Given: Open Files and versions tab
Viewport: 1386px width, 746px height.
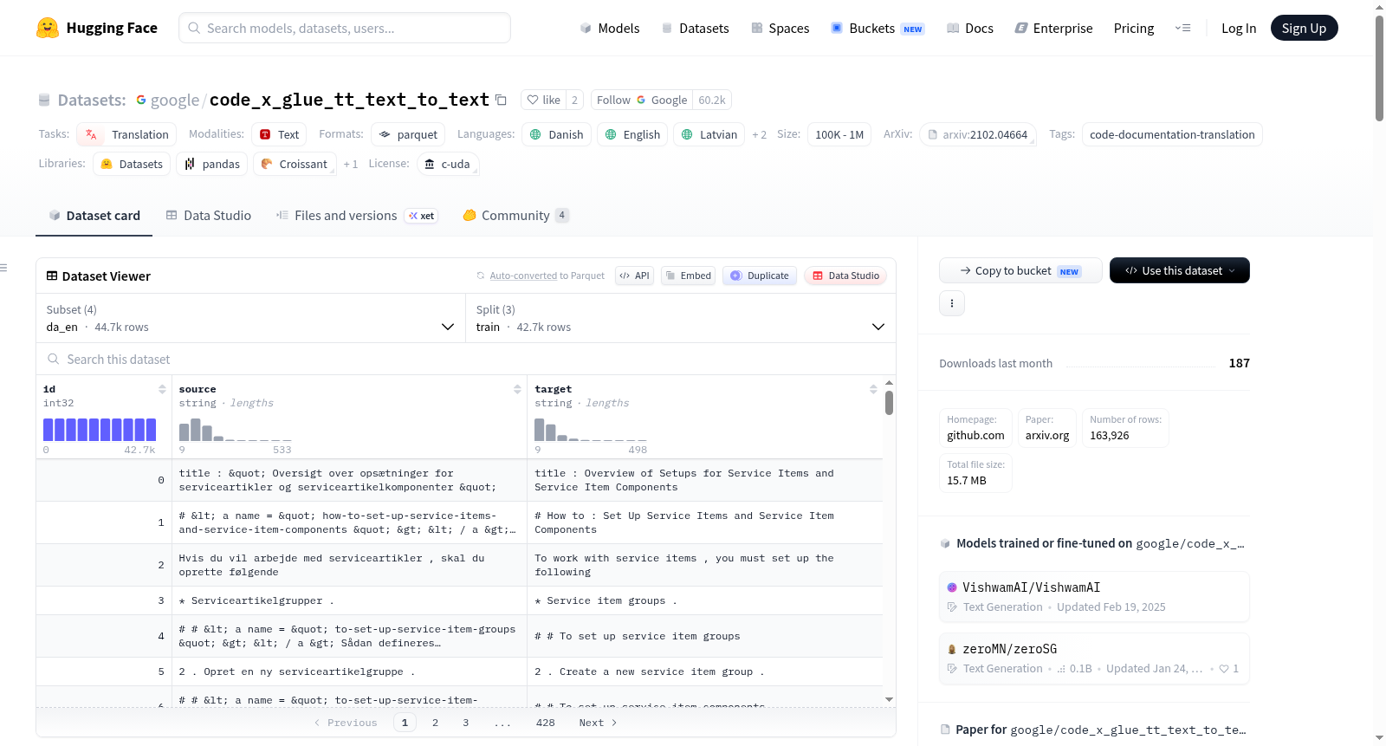Looking at the screenshot, I should 357,215.
